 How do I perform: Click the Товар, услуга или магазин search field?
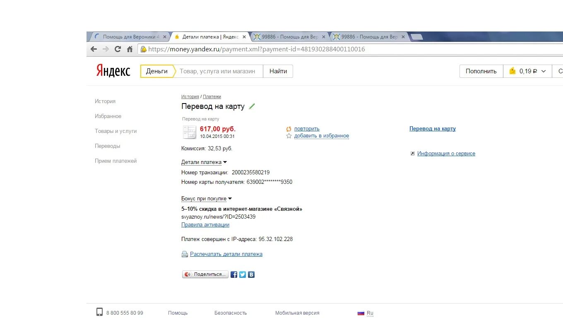[219, 71]
